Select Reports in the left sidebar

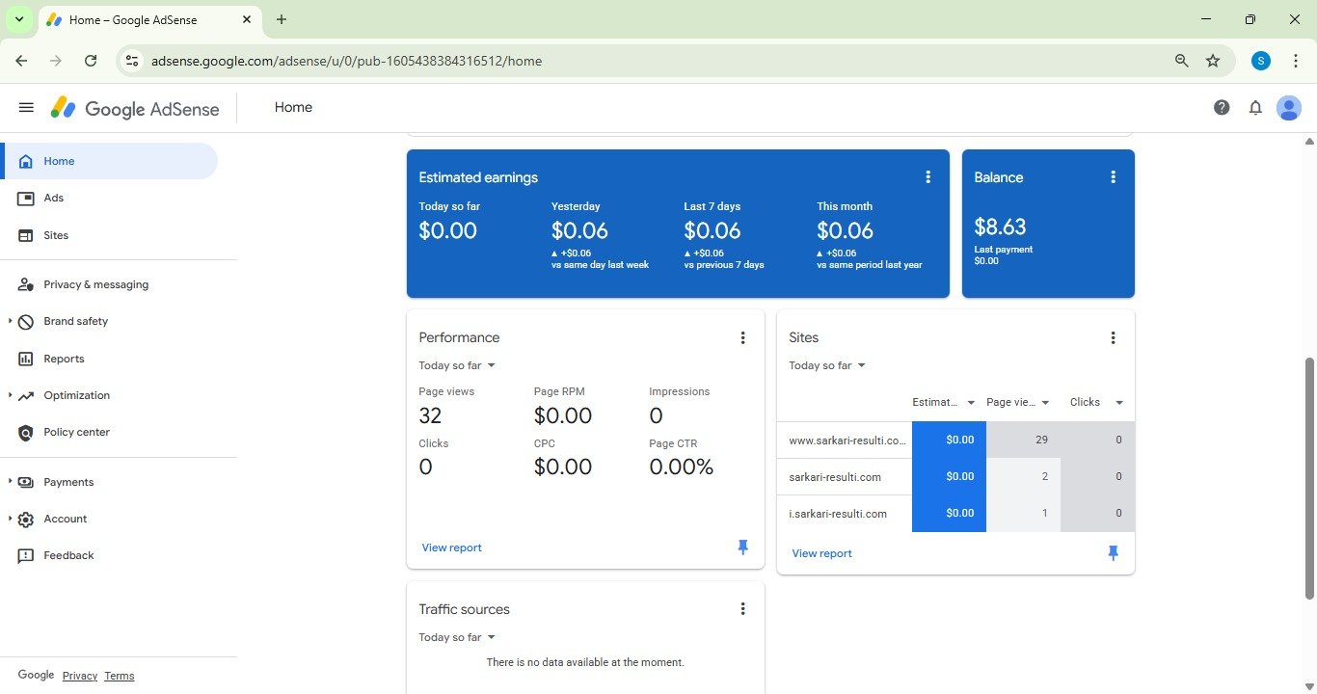(64, 359)
